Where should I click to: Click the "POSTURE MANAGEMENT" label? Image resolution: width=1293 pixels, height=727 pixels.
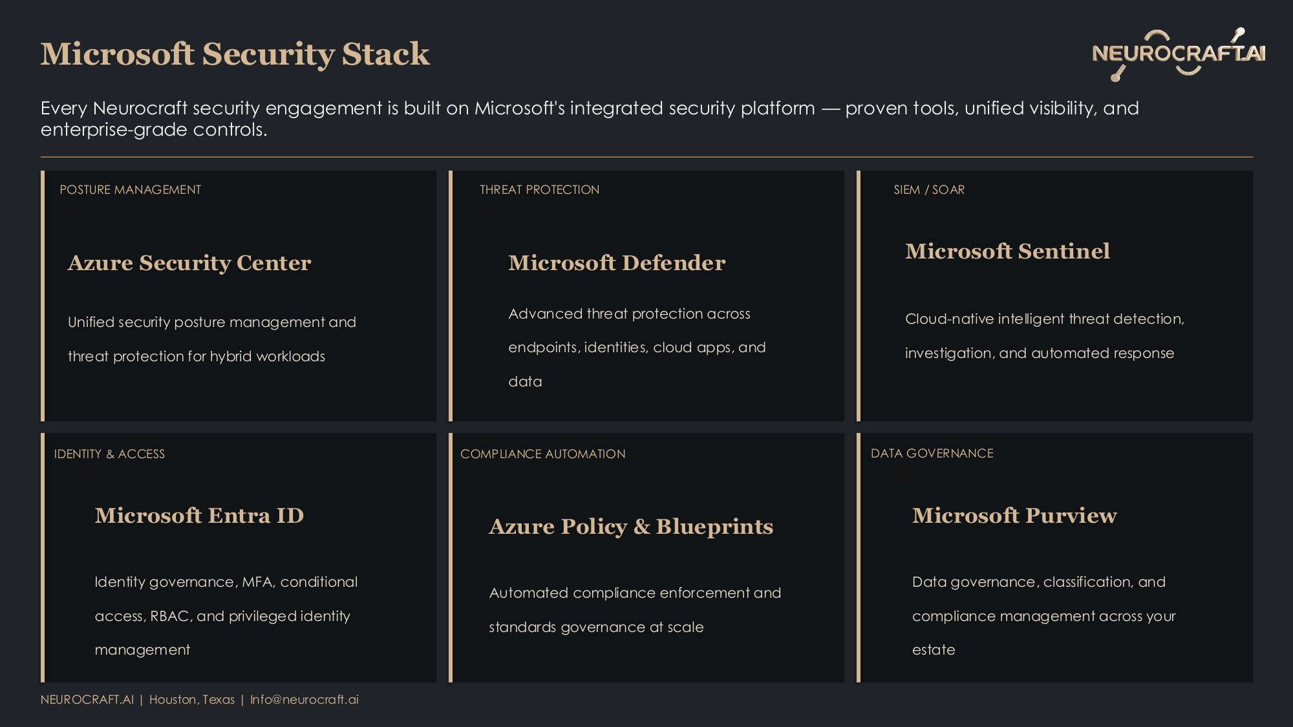[130, 189]
